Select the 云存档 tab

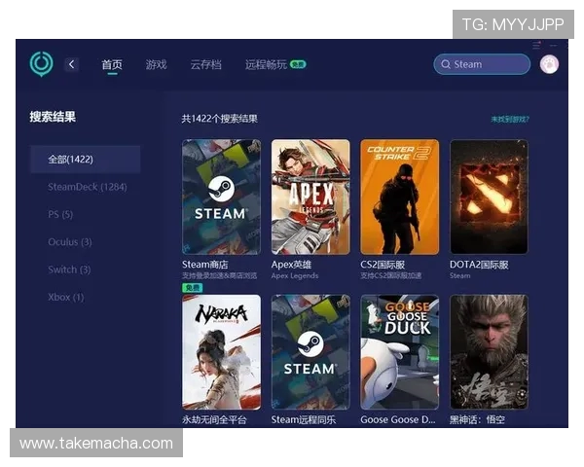point(205,64)
